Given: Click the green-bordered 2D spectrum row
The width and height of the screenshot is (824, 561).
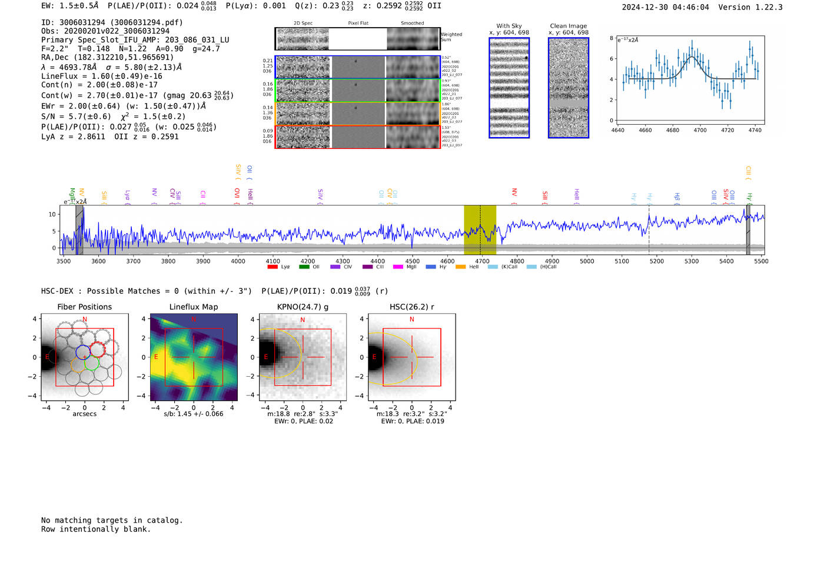Looking at the screenshot, I should tap(358, 91).
